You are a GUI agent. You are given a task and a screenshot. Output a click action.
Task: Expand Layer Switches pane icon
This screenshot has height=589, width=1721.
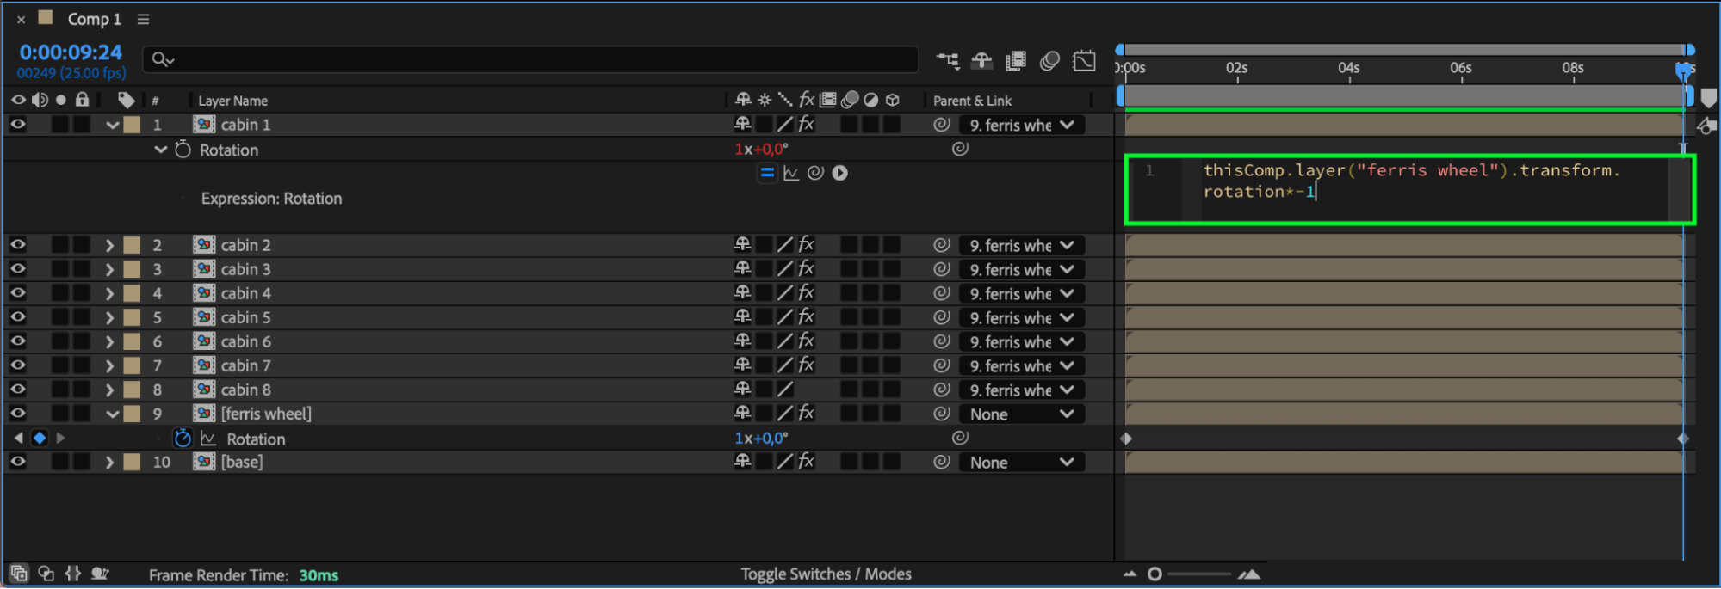pyautogui.click(x=19, y=574)
